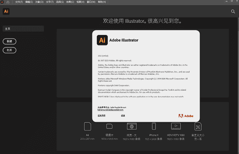The image size is (239, 154).
Task: Click the 'Adobe Illustrator' dialog title
Action: (124, 40)
